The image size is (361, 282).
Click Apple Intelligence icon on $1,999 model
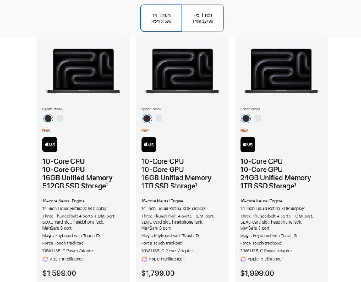[x=243, y=259]
